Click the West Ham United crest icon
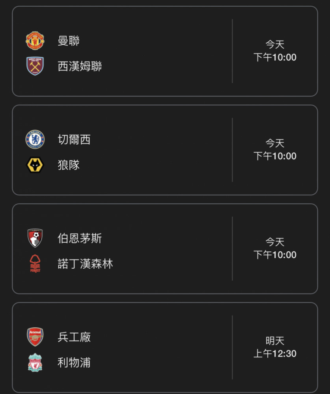The height and width of the screenshot is (394, 330). (35, 66)
